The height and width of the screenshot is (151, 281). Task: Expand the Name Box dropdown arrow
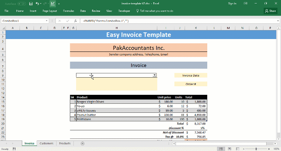click(x=46, y=21)
